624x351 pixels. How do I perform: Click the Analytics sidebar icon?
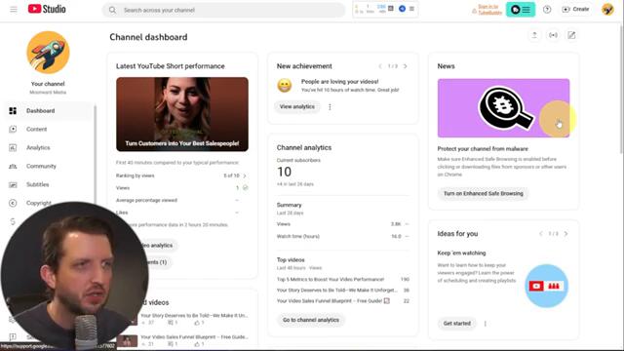13,147
